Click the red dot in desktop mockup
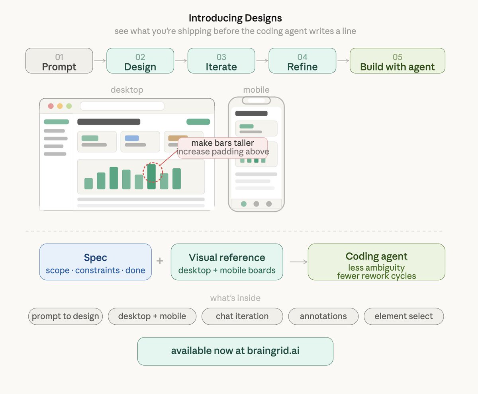 tap(51, 106)
